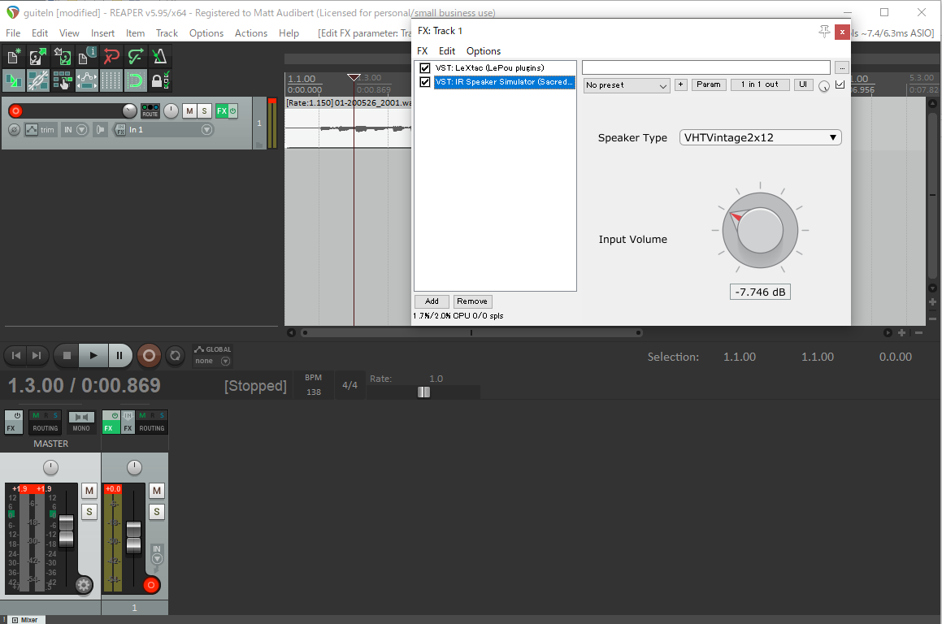Open an existing project

(x=37, y=55)
